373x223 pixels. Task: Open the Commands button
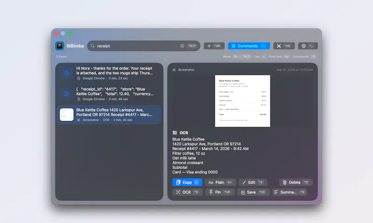(249, 46)
